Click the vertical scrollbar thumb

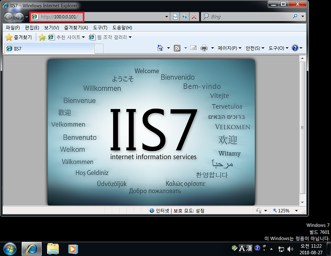[302, 127]
